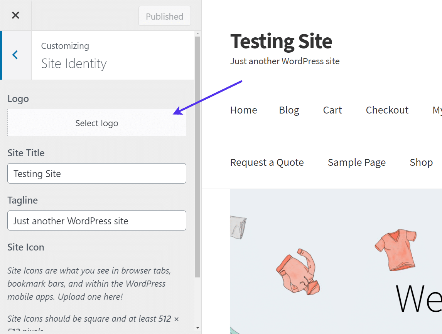Screen dimensions: 442x334
Task: Click inside the Tagline text field
Action: click(96, 220)
